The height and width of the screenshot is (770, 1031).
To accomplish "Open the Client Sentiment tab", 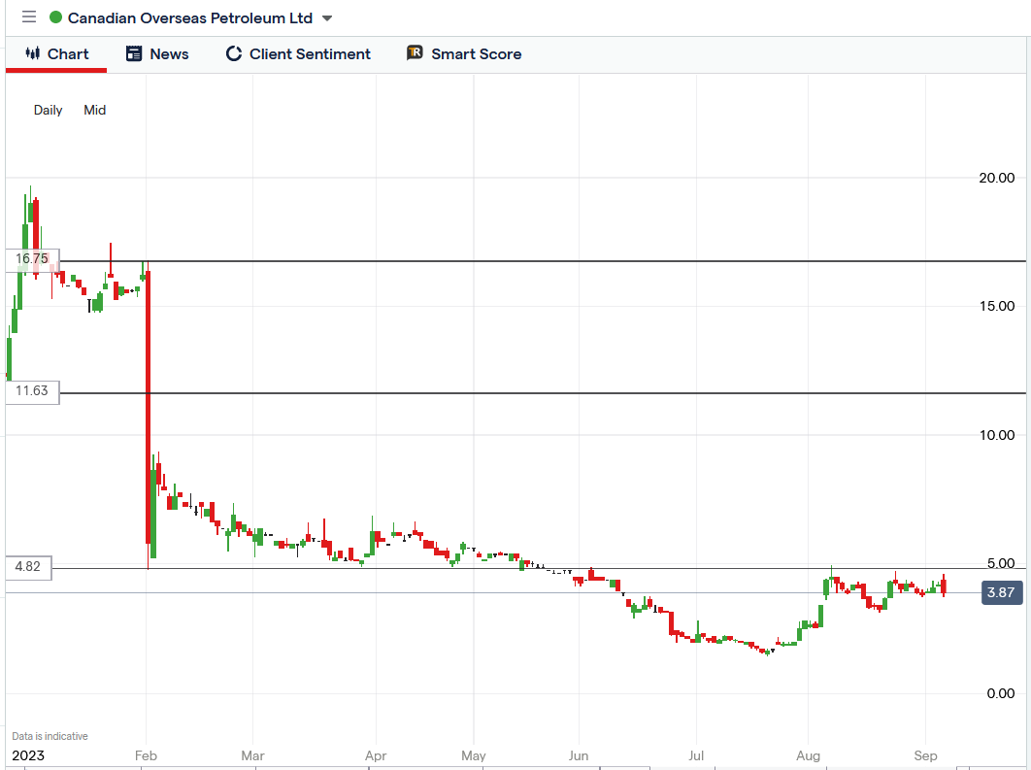I will coord(298,54).
